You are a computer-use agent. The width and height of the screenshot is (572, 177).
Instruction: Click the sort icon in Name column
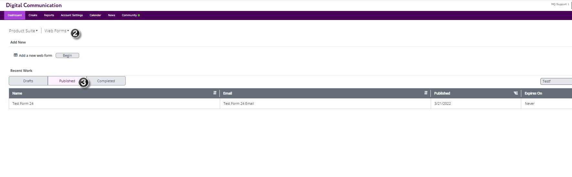215,93
